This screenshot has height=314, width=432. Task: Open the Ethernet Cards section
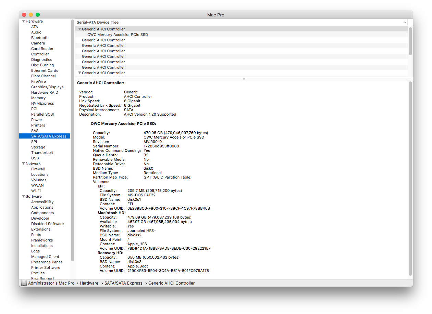(45, 70)
